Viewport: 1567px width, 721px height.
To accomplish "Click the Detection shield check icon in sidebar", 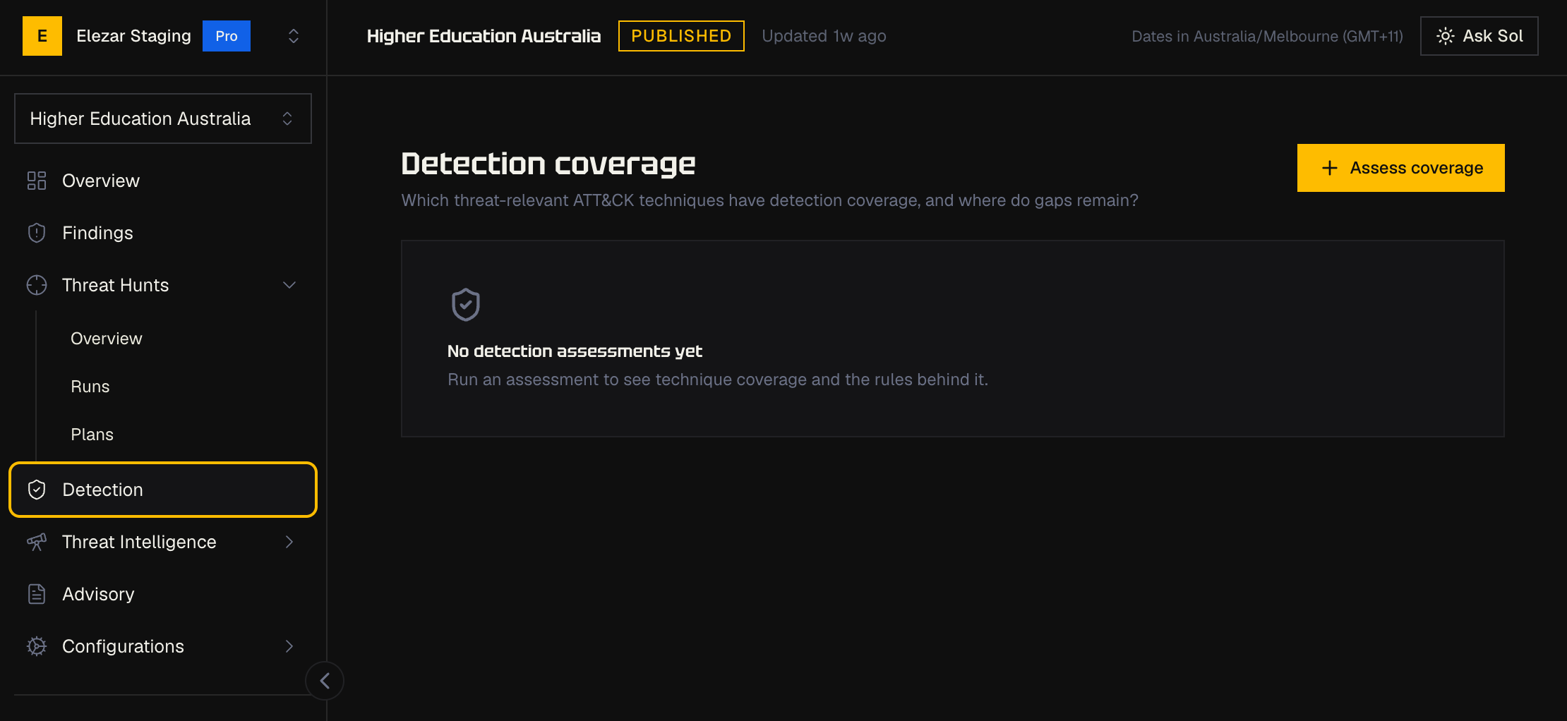I will point(37,490).
